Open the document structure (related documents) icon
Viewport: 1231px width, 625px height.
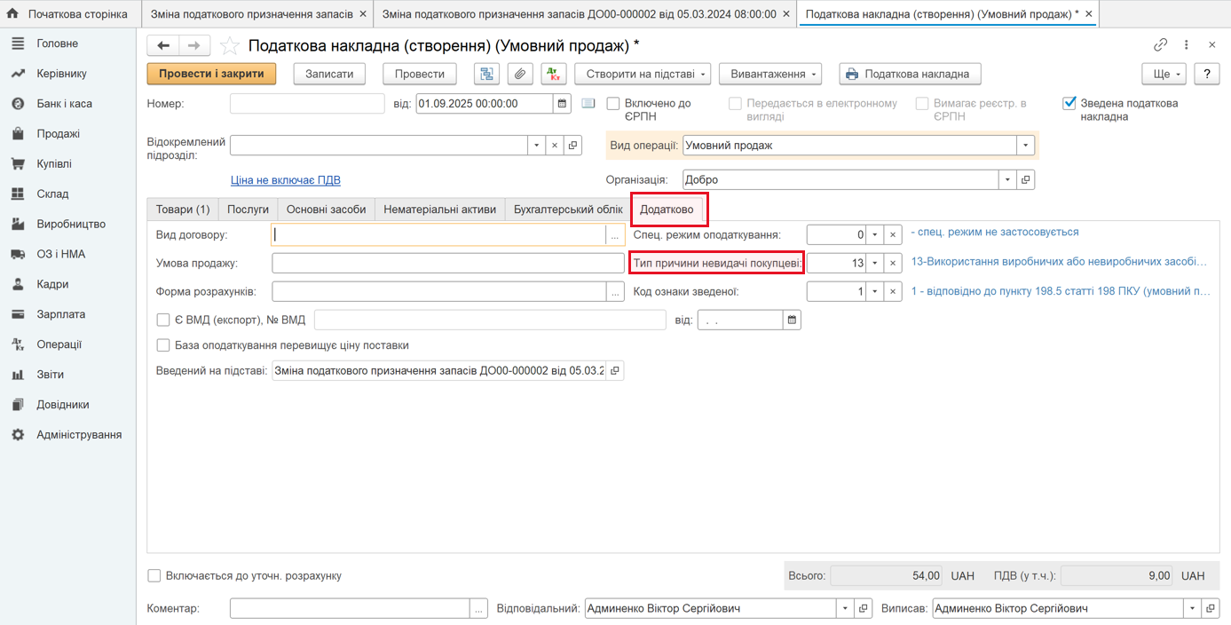(486, 74)
